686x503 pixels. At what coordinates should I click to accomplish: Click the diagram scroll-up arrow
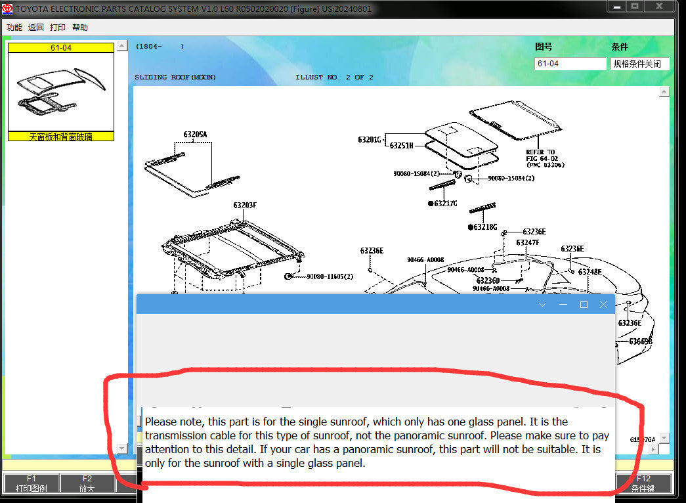(x=664, y=91)
